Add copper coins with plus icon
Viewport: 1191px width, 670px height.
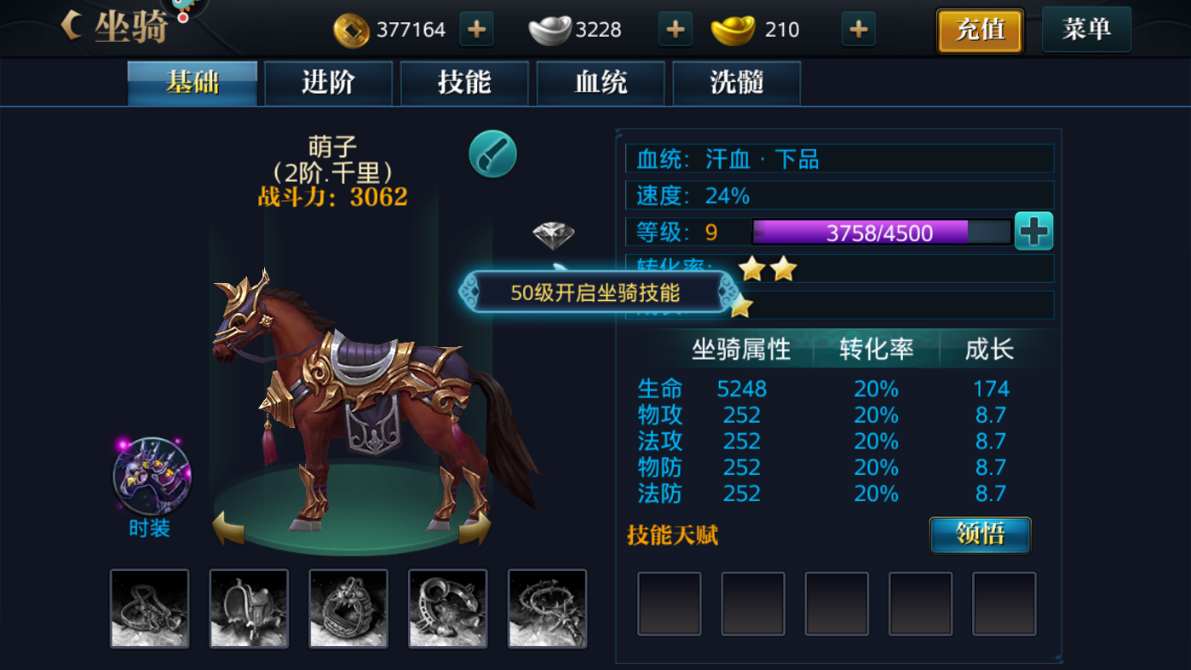tap(476, 30)
